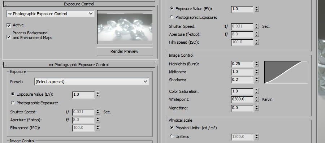
Task: Click the crystal render preview thumbnail
Action: 125,27
